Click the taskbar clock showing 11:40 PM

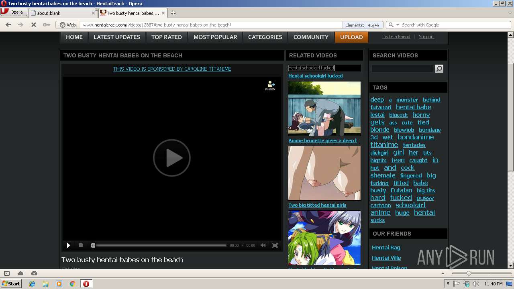pyautogui.click(x=493, y=284)
